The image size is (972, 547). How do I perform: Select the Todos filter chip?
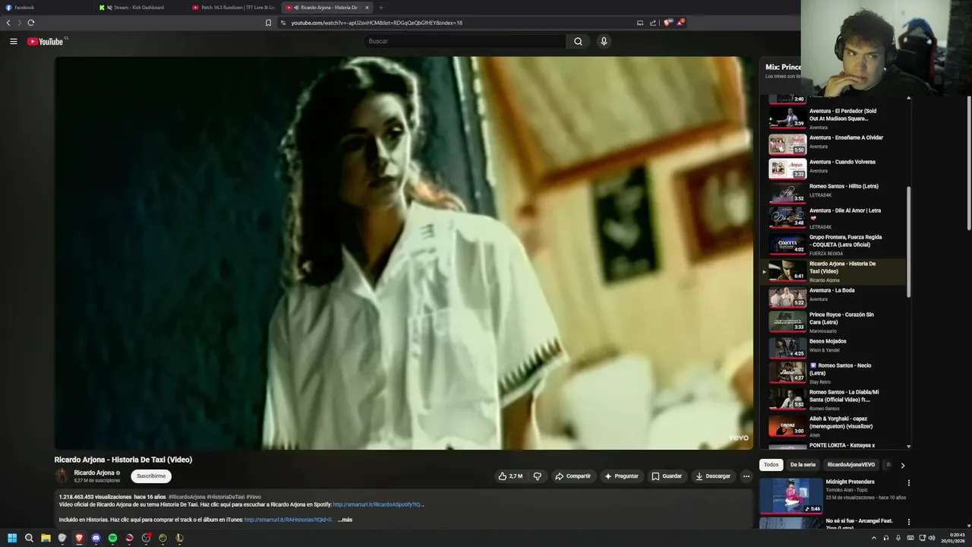[x=771, y=465]
